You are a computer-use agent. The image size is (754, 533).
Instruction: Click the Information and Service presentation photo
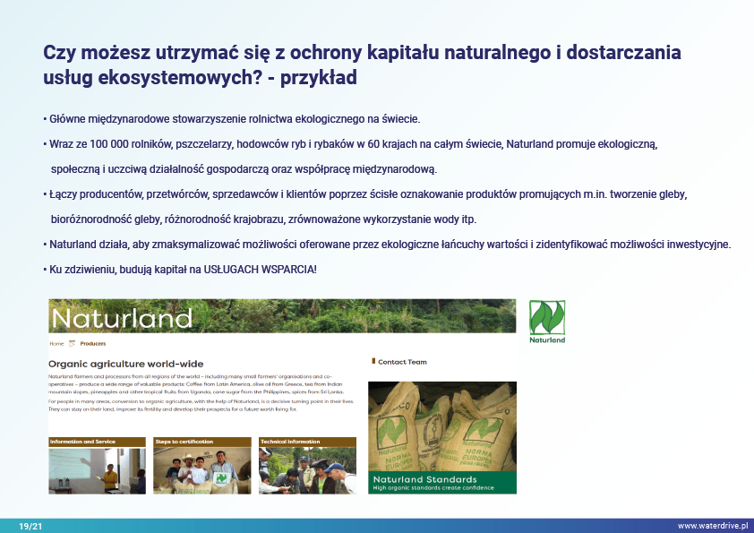[97, 470]
